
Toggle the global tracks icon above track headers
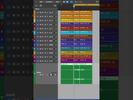[55, 6]
